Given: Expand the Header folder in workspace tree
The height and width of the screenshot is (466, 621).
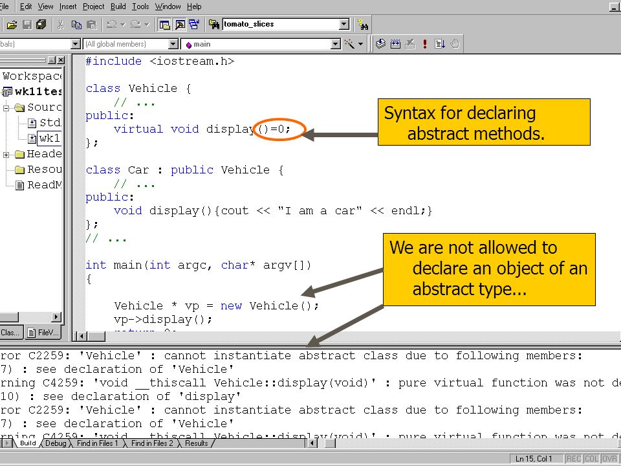Looking at the screenshot, I should (x=6, y=155).
